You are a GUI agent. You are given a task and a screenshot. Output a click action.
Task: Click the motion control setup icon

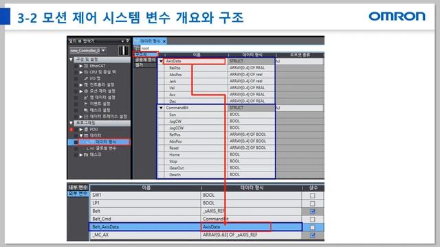pos(86,91)
